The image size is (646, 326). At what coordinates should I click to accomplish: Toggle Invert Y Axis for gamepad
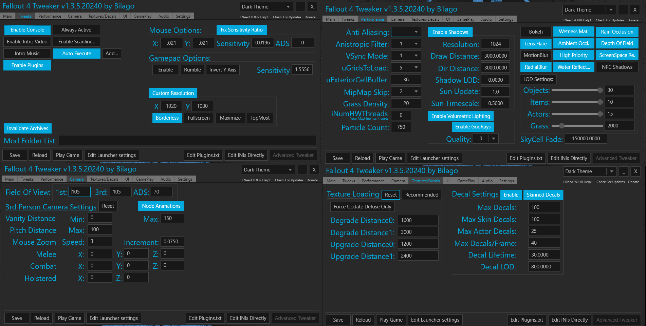(x=223, y=70)
